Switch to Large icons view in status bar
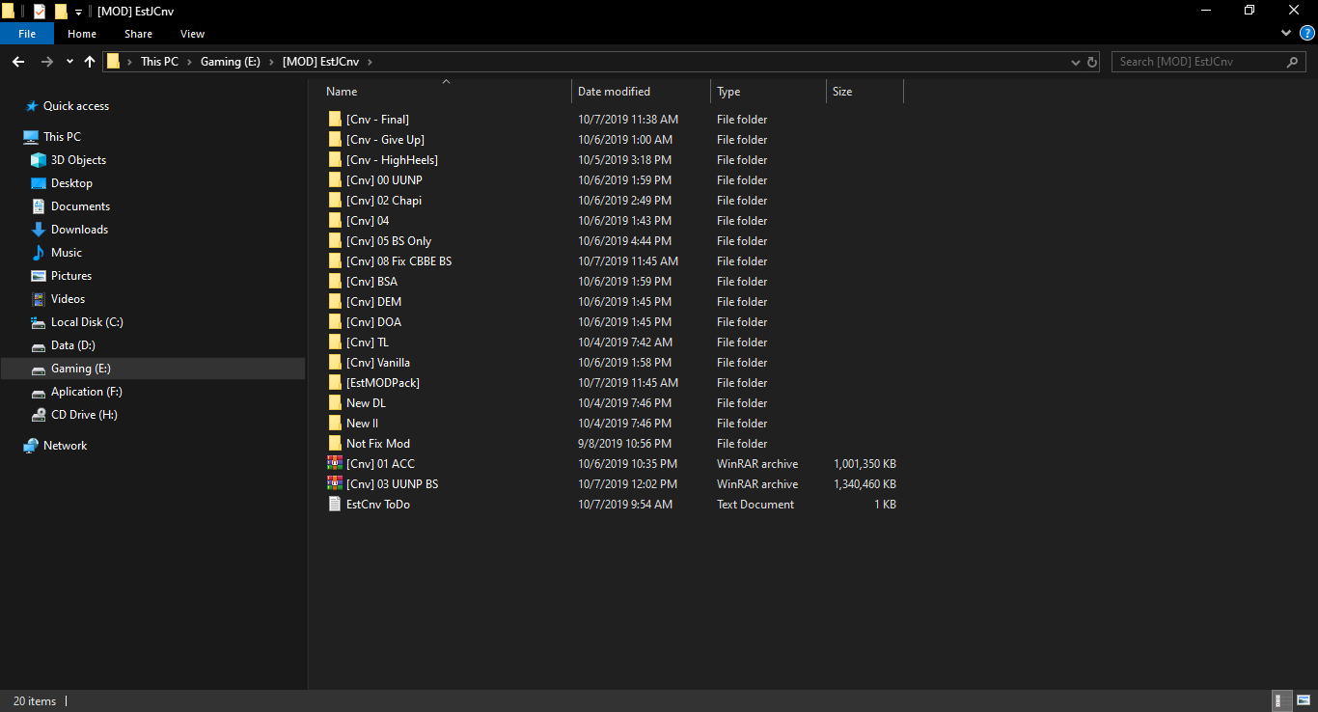Screen dimensions: 1318x712 [1304, 700]
